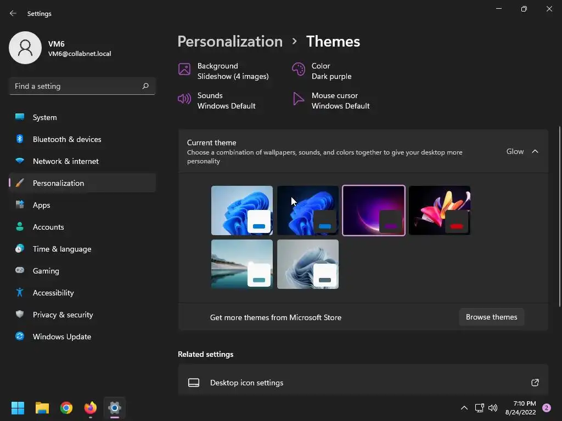Image resolution: width=562 pixels, height=421 pixels.
Task: Open Mouse cursor Windows Default settings
Action: (331, 101)
